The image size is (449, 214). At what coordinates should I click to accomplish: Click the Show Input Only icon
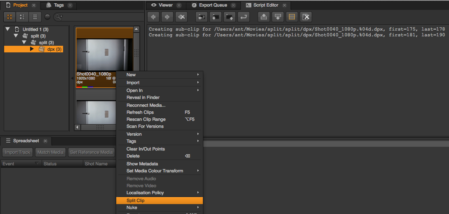[264, 17]
